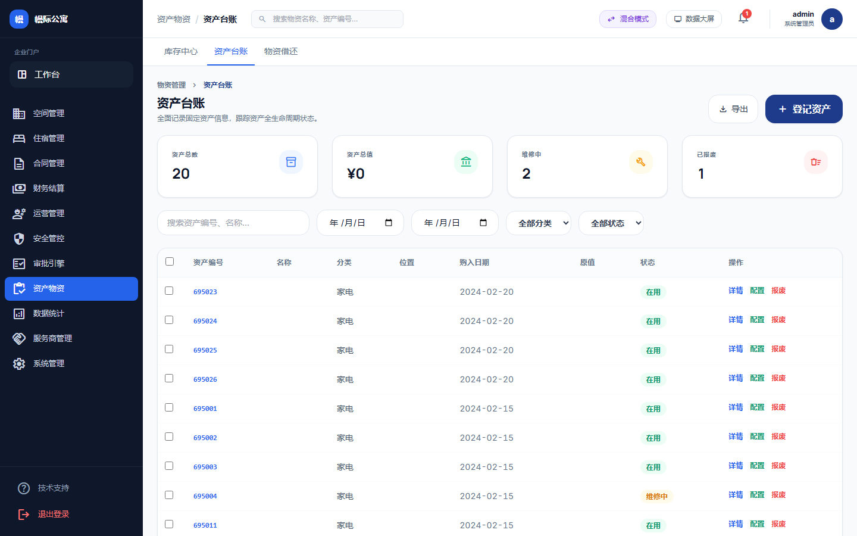
Task: Click the 退出登录 logout icon
Action: coord(24,514)
